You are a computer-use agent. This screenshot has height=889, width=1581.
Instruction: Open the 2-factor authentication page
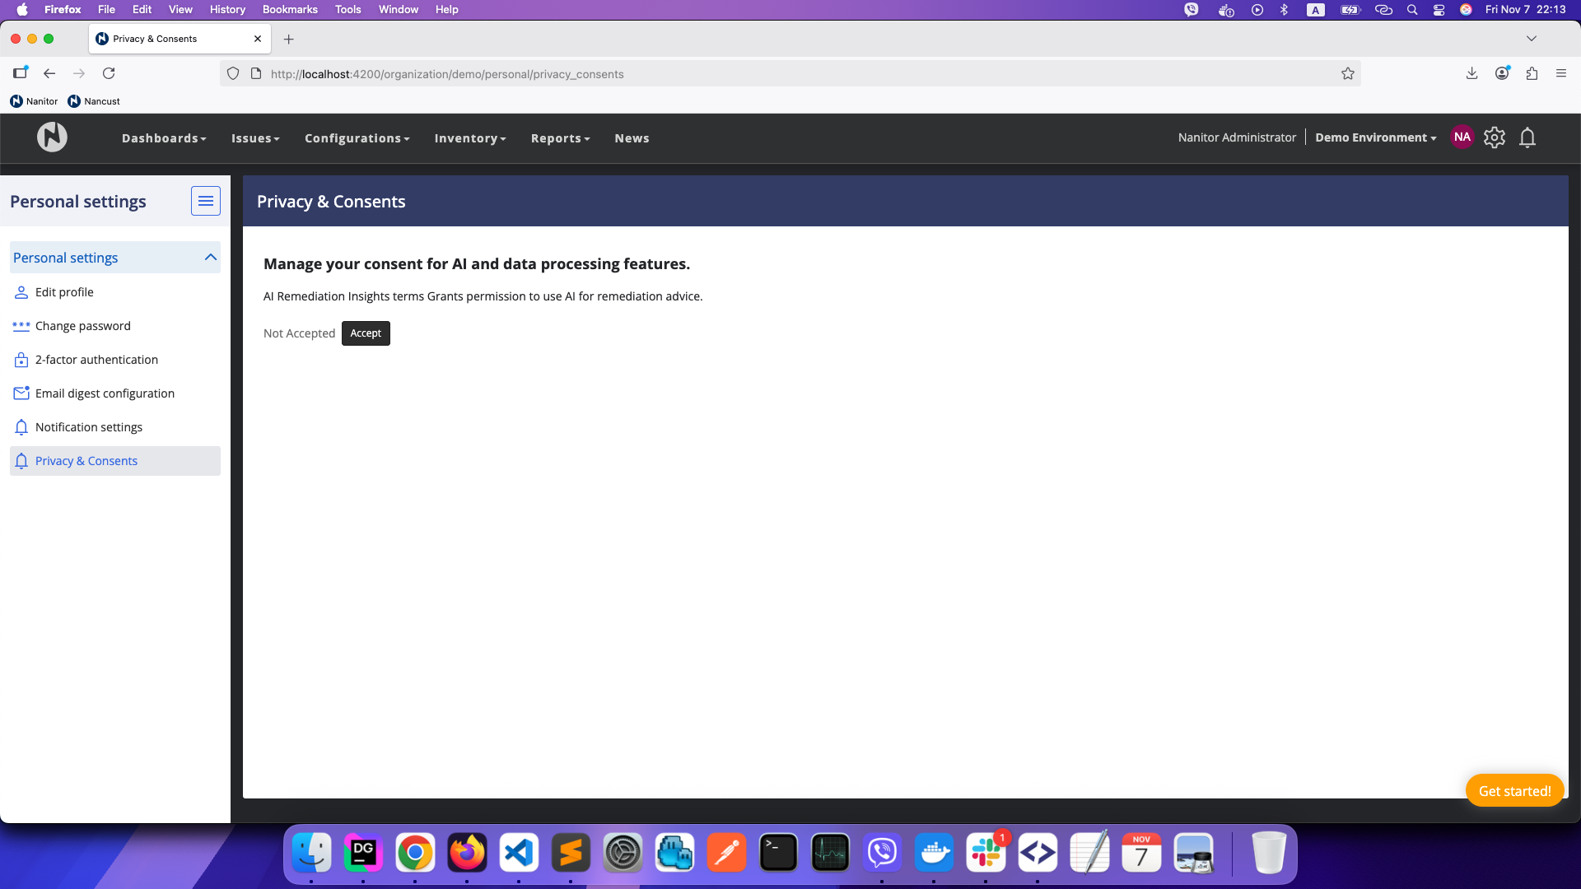pos(96,360)
